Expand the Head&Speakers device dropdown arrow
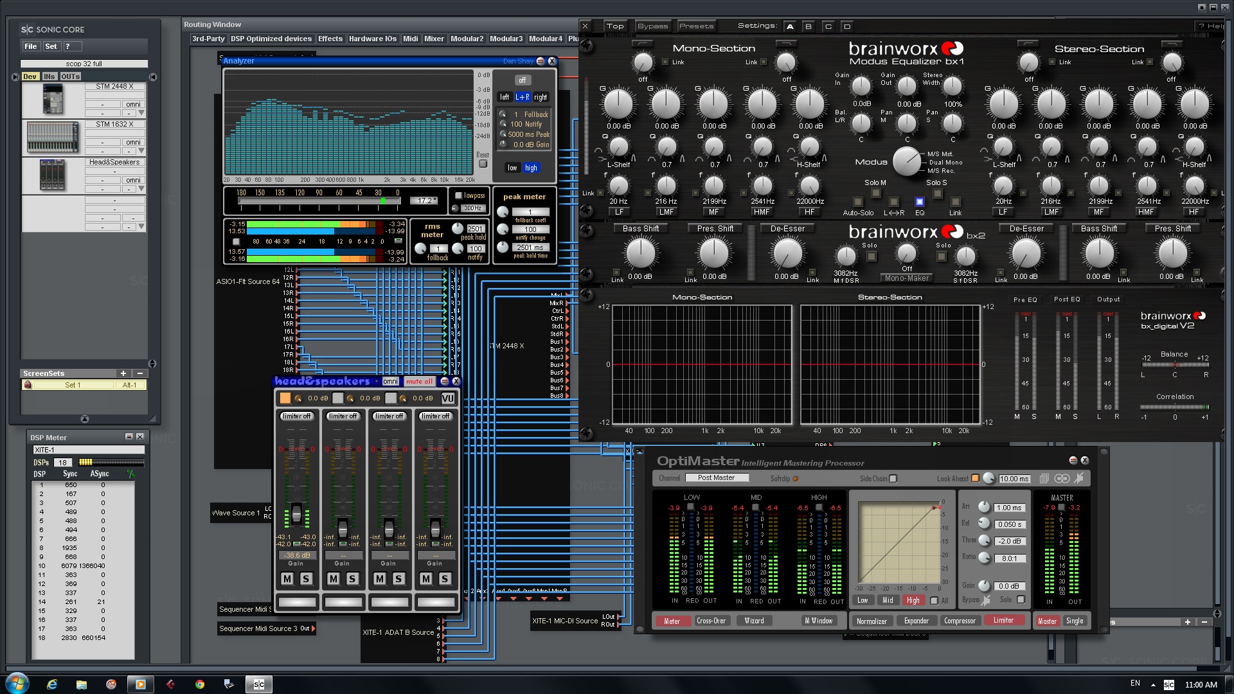Screen dimensions: 1234x694 click(141, 189)
